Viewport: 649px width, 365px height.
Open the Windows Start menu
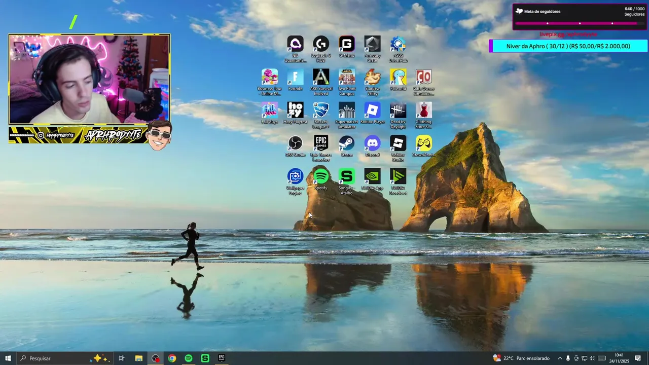[x=8, y=358]
